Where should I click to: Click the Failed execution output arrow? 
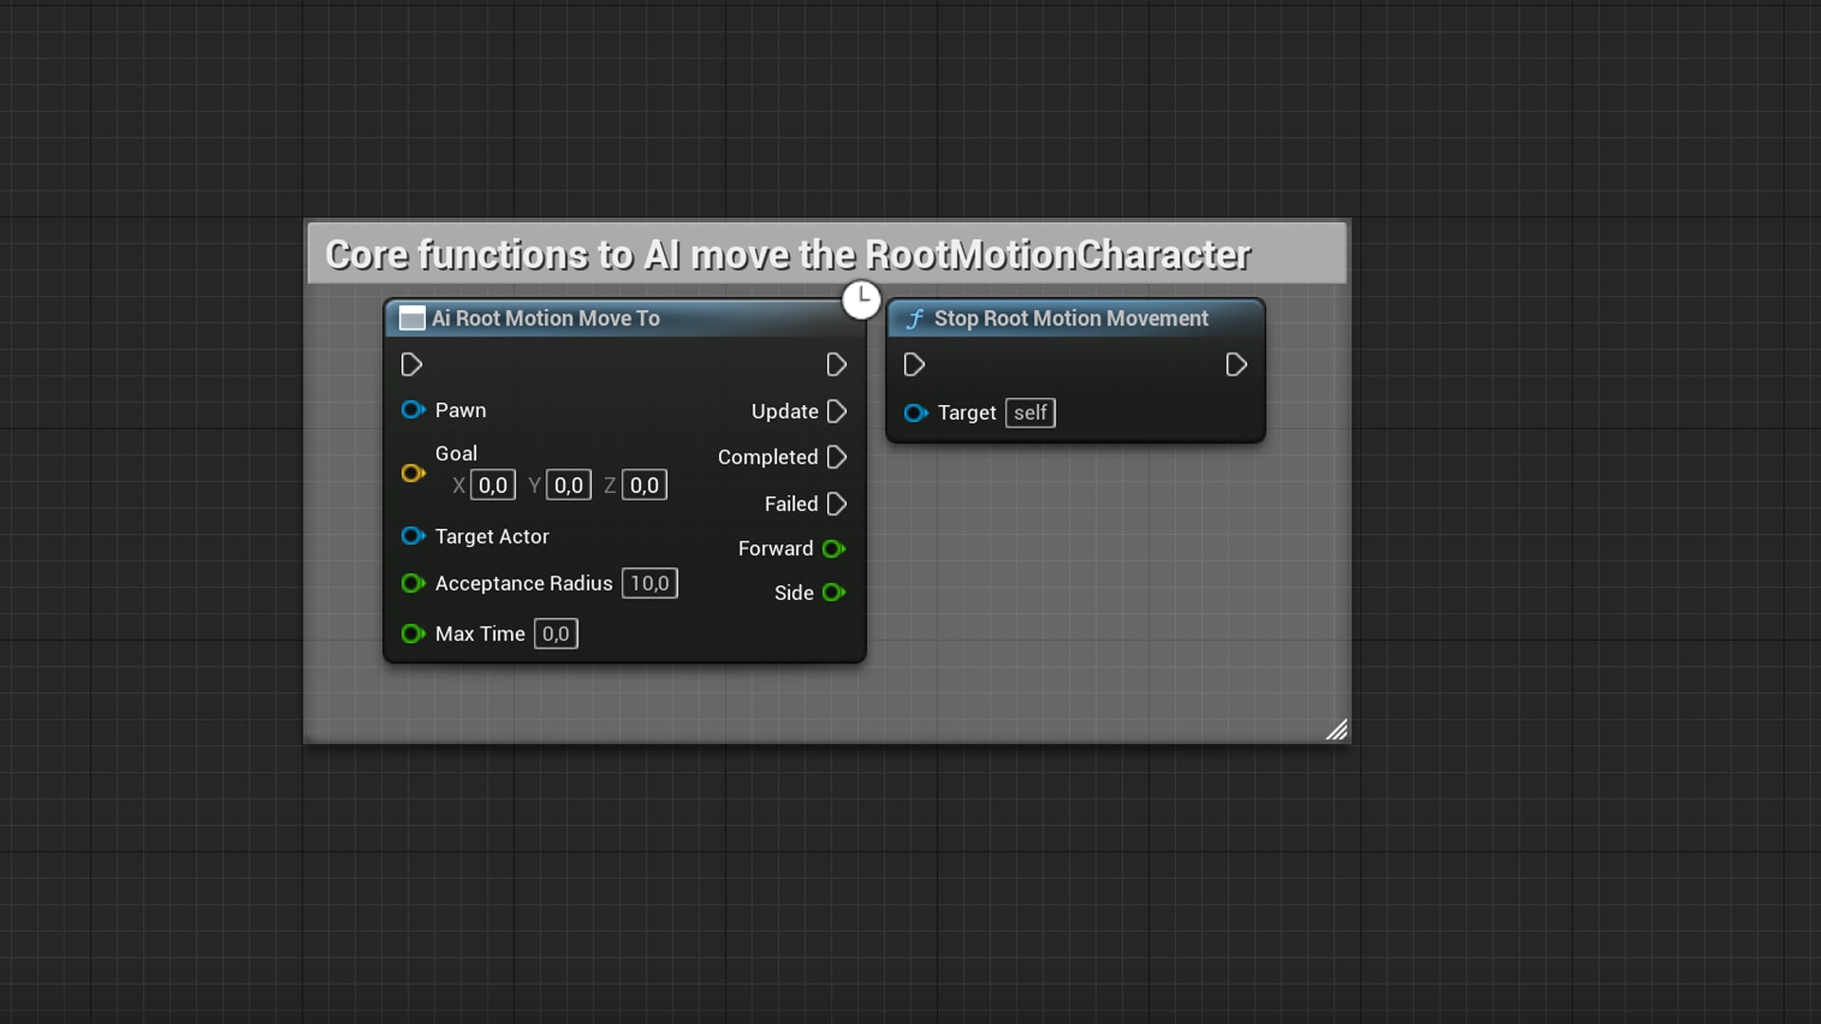[x=836, y=503]
